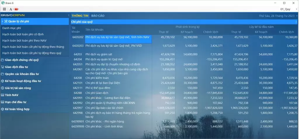Open Hạch toán bút toán phí theo NAV
This screenshot has width=299, height=139.
coord(24,40)
